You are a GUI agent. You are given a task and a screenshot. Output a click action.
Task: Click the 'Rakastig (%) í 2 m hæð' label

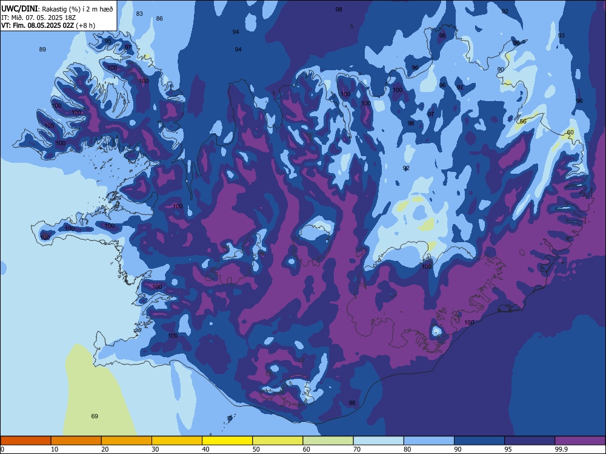click(x=78, y=9)
